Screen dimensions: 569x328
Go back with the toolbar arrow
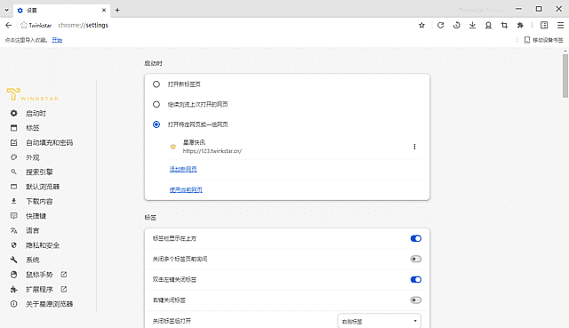8,25
